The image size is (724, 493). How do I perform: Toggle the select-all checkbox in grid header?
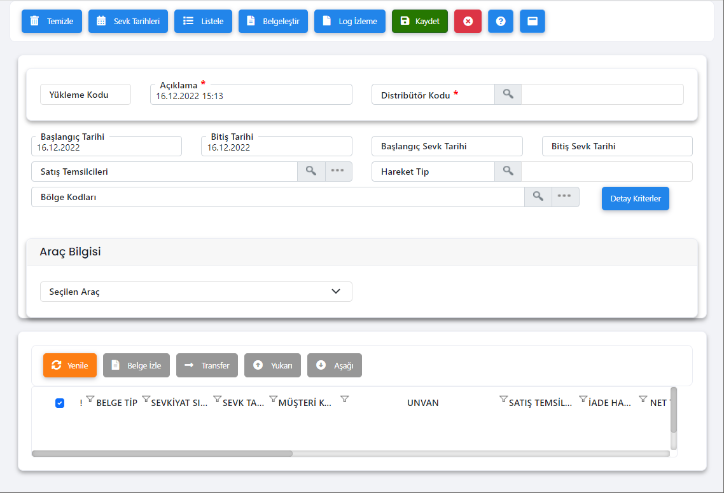tap(60, 403)
